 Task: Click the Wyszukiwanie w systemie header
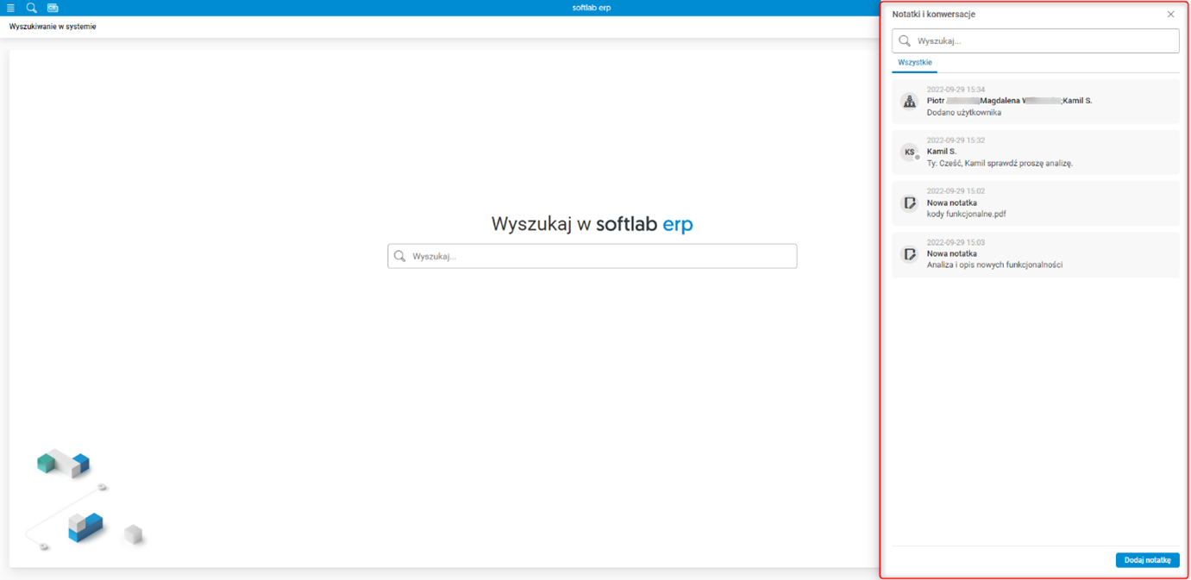coord(53,27)
